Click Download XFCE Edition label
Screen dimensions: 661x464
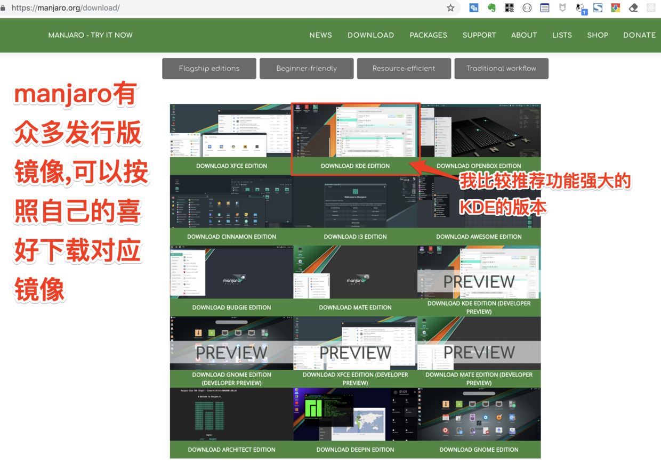pos(231,166)
